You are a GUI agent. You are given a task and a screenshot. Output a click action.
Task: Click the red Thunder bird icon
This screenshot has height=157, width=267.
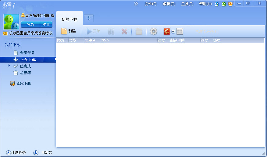pos(167,31)
